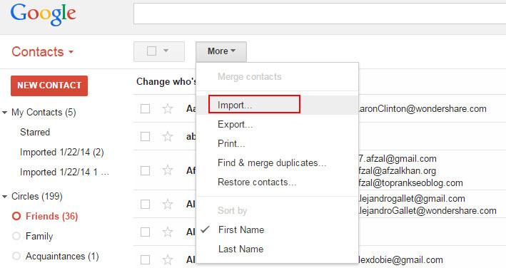Click in the Google search field

320,14
